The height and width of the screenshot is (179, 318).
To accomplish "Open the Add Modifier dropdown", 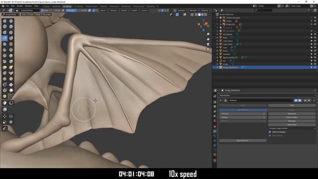I will pos(267,95).
